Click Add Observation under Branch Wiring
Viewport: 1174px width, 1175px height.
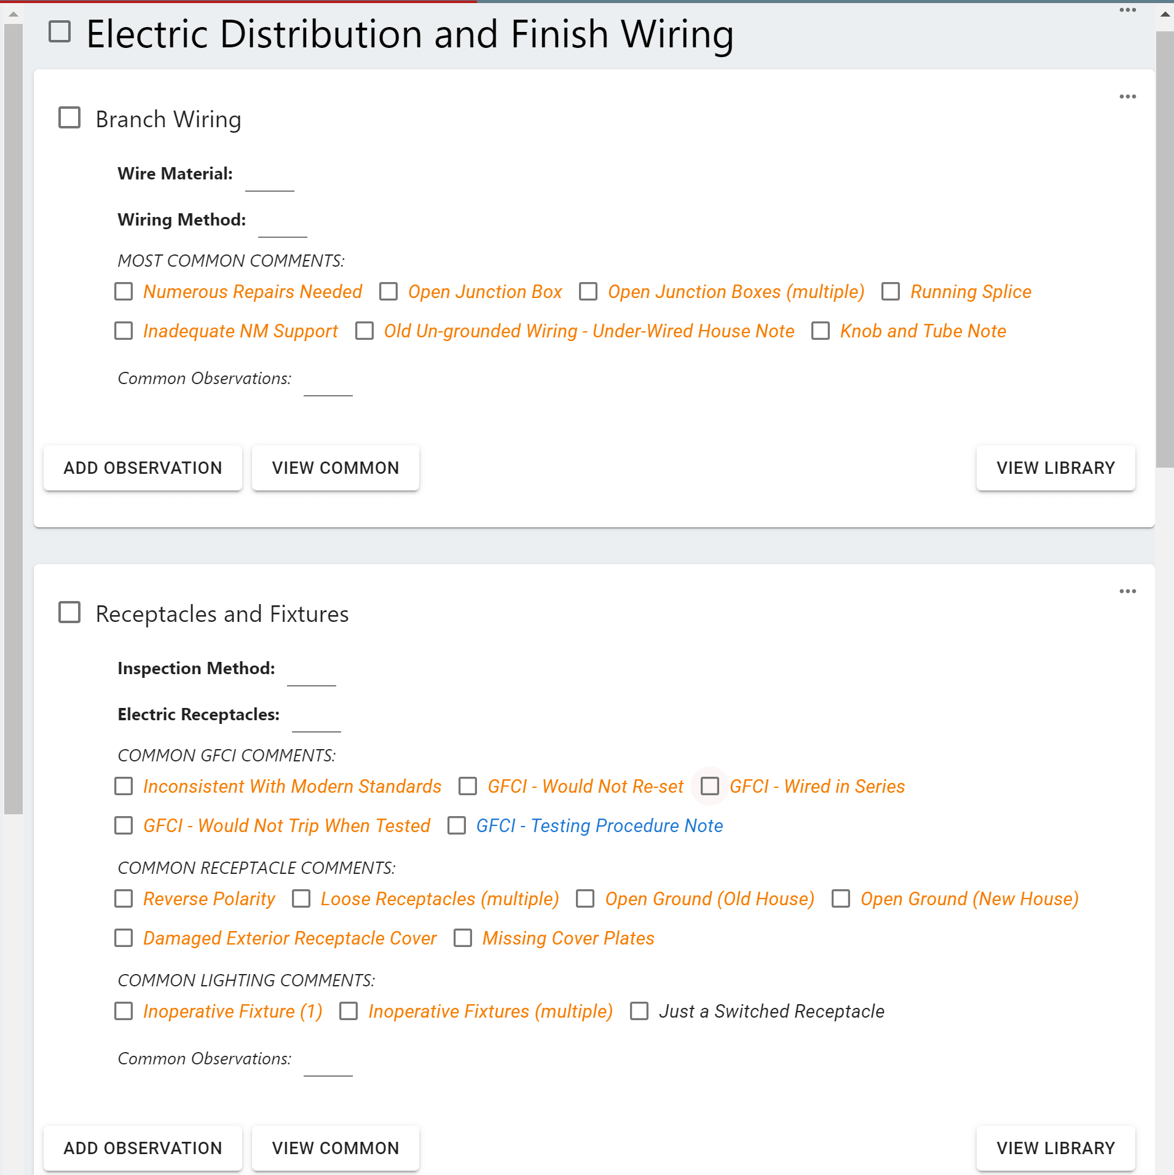[x=143, y=468]
